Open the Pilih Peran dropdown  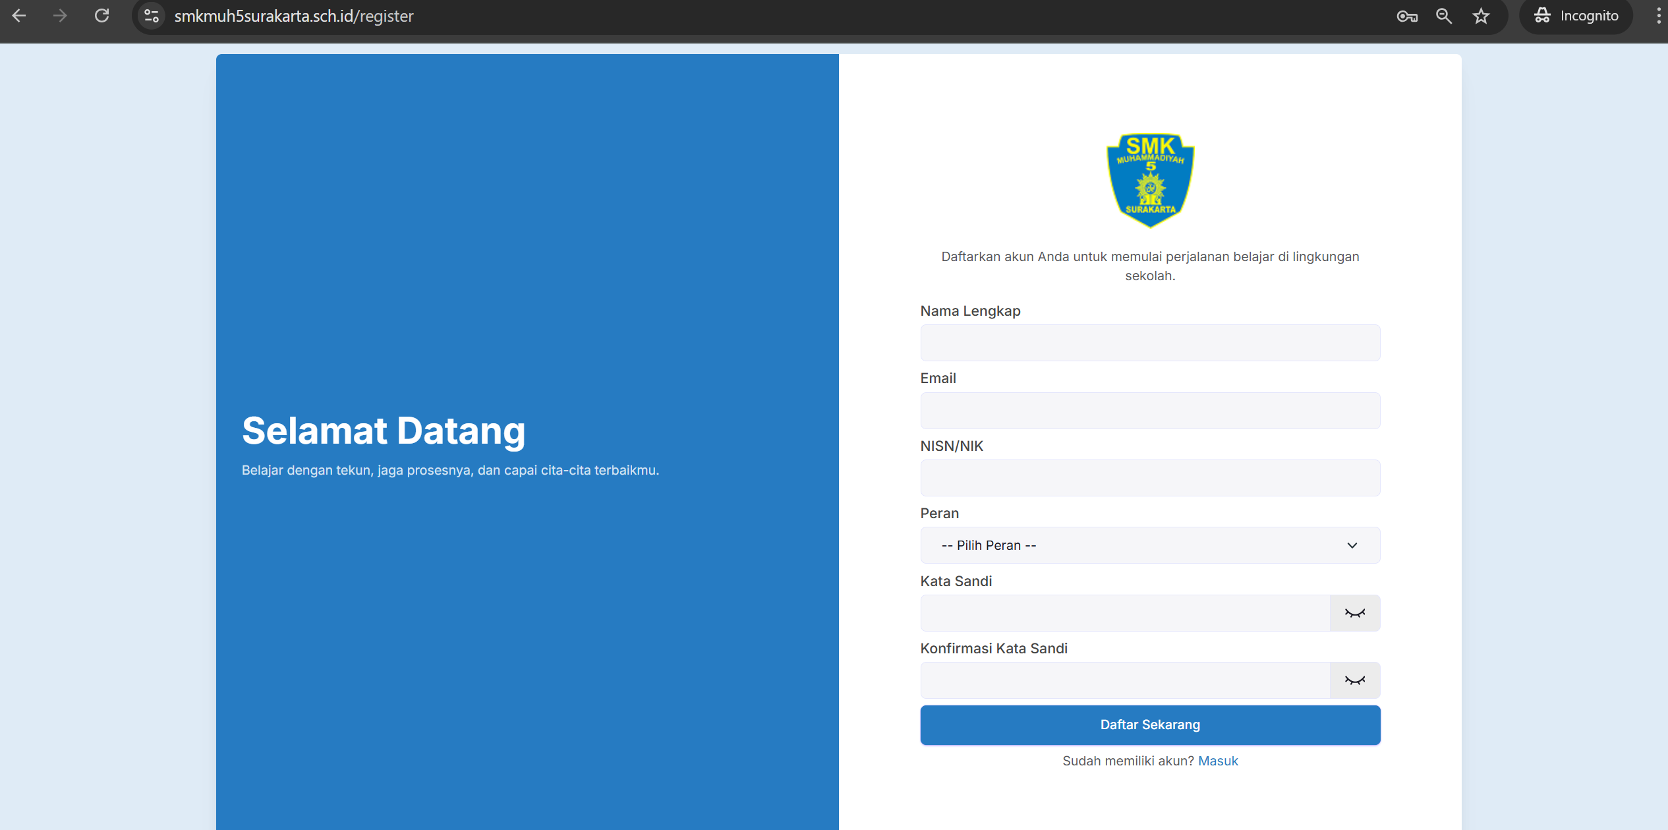(1150, 545)
